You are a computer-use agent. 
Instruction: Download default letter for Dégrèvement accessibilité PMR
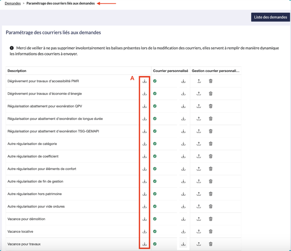coord(145,81)
